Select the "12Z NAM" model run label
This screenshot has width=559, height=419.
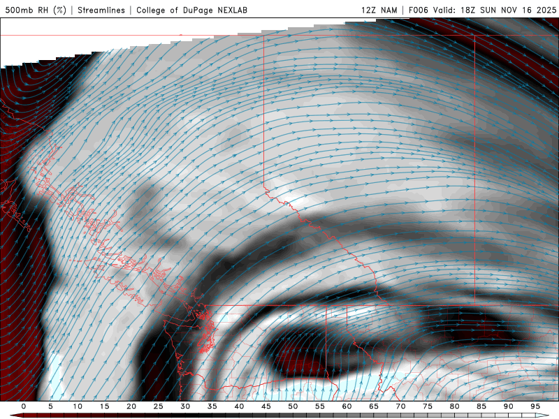click(379, 10)
